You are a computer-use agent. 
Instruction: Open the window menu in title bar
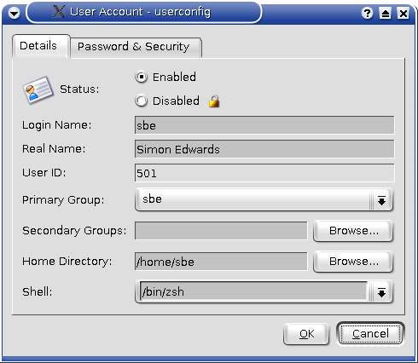tap(14, 13)
